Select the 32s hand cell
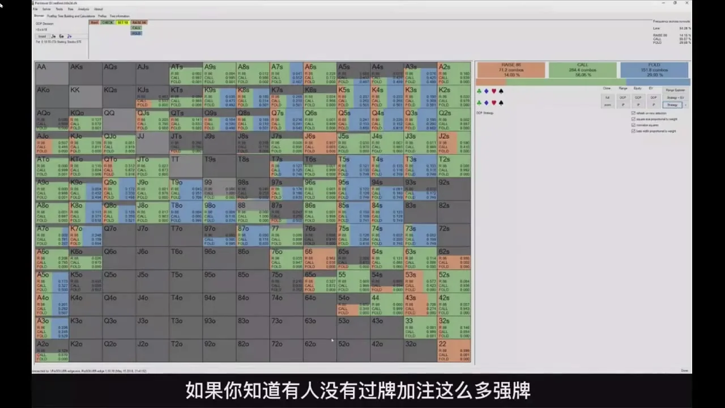 click(454, 328)
